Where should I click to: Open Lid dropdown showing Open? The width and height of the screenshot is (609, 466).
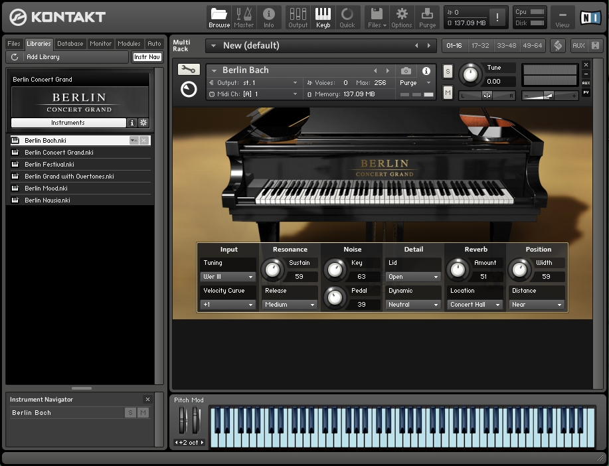pyautogui.click(x=413, y=277)
